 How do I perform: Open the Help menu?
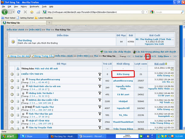click(51, 6)
